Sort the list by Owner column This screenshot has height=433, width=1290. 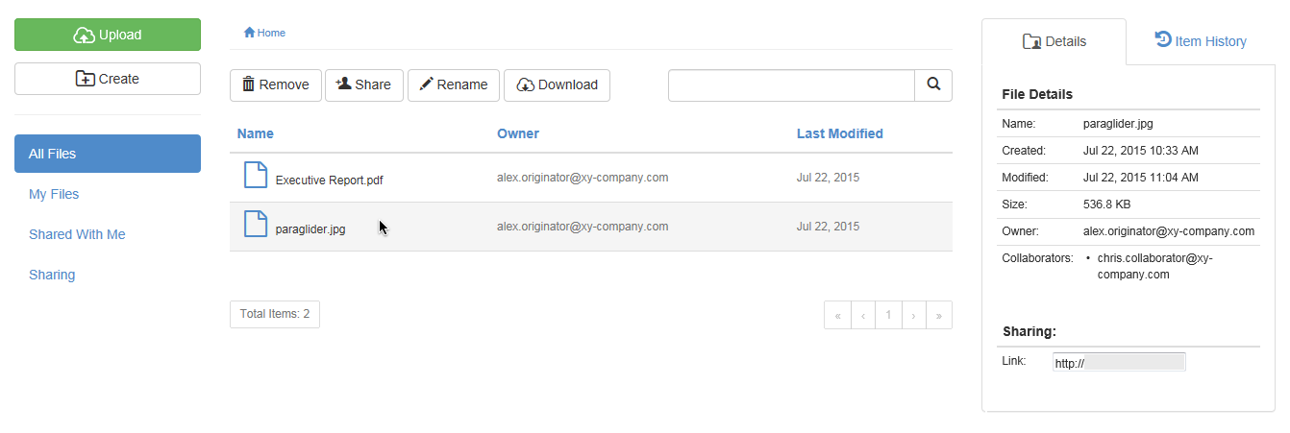518,133
